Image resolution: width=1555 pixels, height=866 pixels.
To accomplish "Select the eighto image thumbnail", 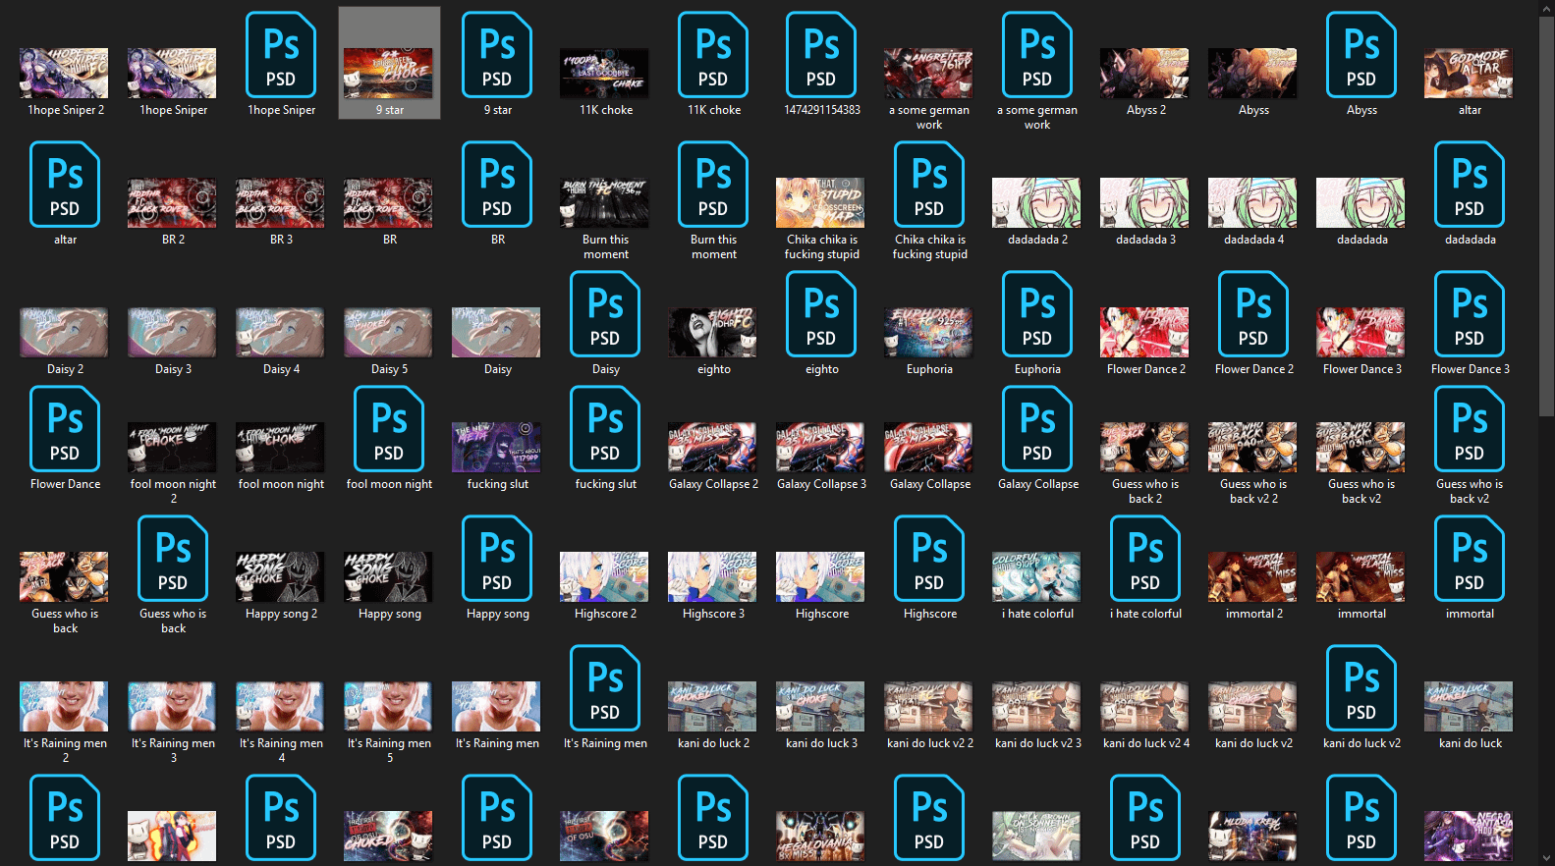I will (x=712, y=333).
